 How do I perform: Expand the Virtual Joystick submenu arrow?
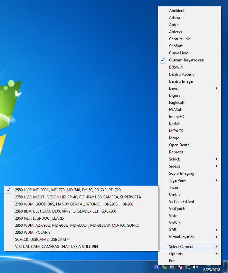[217, 237]
